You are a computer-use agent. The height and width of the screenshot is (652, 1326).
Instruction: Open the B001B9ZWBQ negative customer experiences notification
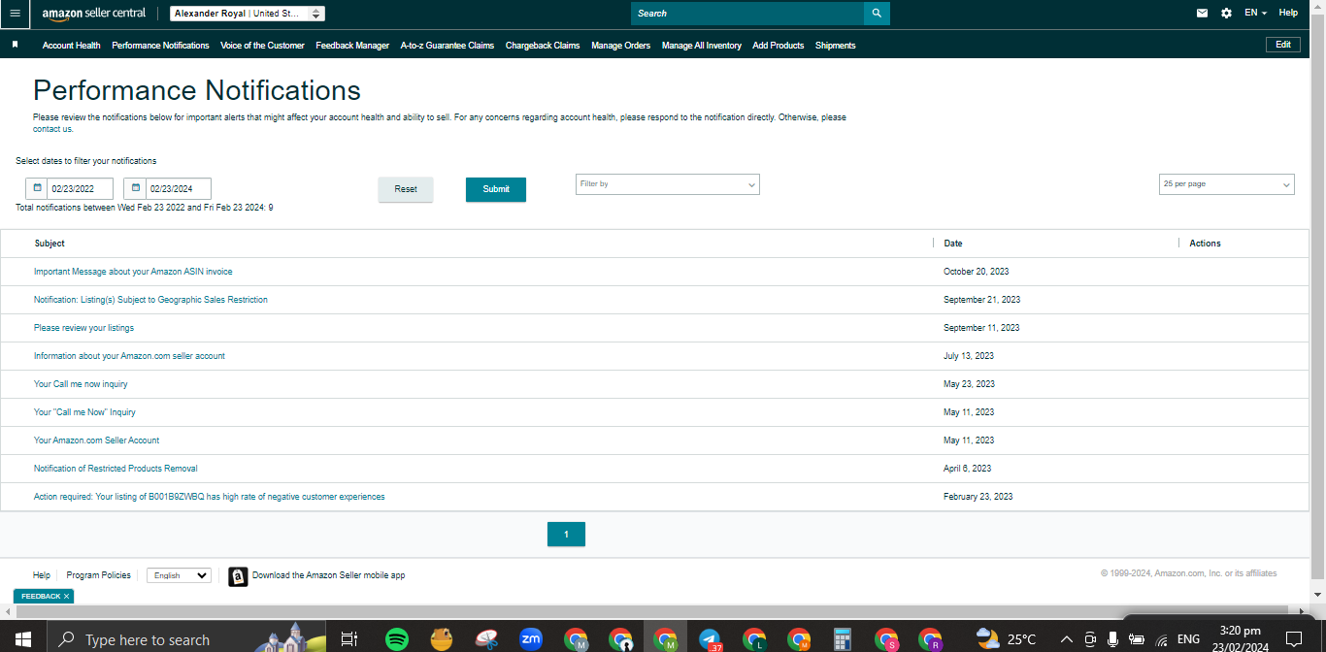click(x=209, y=497)
